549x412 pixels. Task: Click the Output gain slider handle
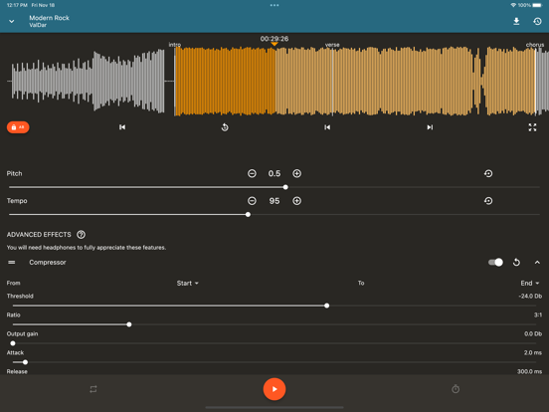(x=13, y=343)
